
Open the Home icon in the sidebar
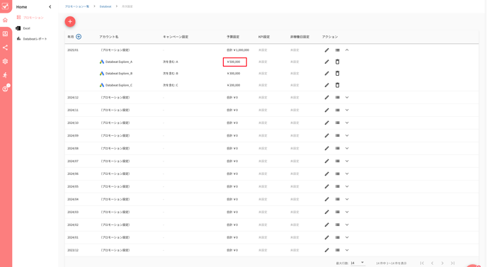[x=5, y=21]
